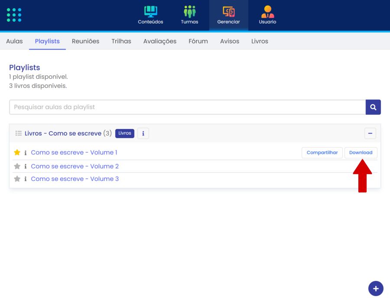Screen dimensions: 390x303
Task: Open the Usuario profile icon
Action: (x=267, y=12)
